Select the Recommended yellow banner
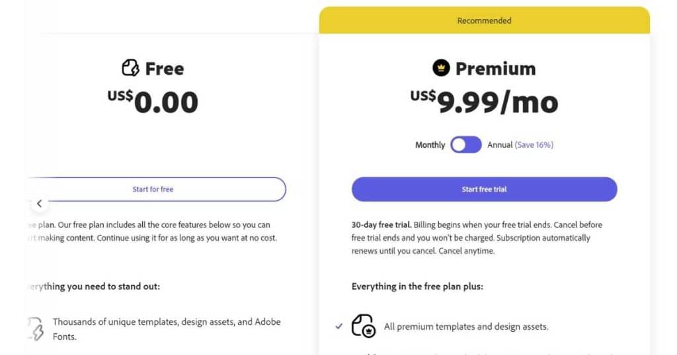Screen dimensions: 677x355 coord(485,20)
